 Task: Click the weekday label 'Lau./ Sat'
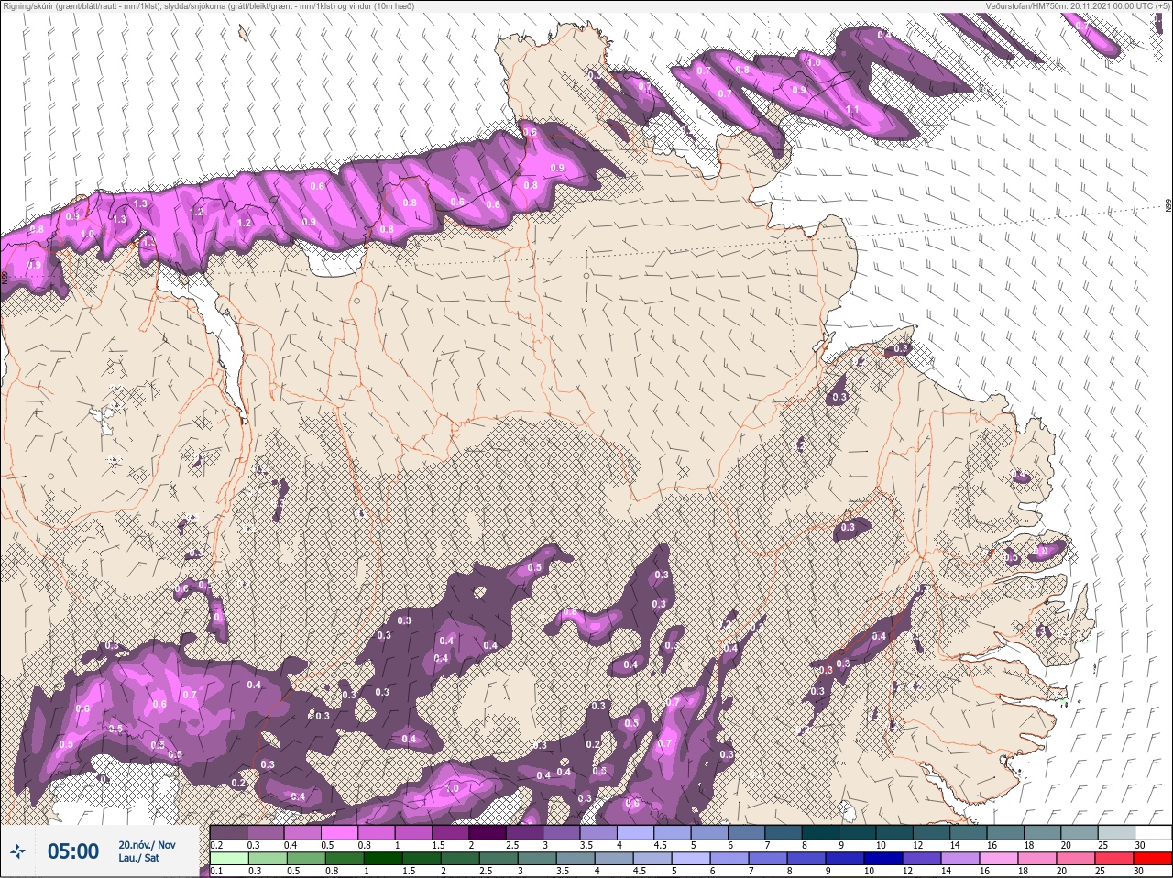(x=139, y=858)
